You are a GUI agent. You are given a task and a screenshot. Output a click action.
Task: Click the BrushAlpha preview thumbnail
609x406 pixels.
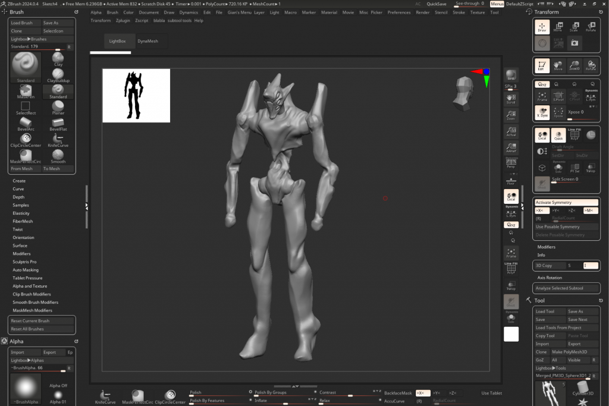pyautogui.click(x=26, y=389)
